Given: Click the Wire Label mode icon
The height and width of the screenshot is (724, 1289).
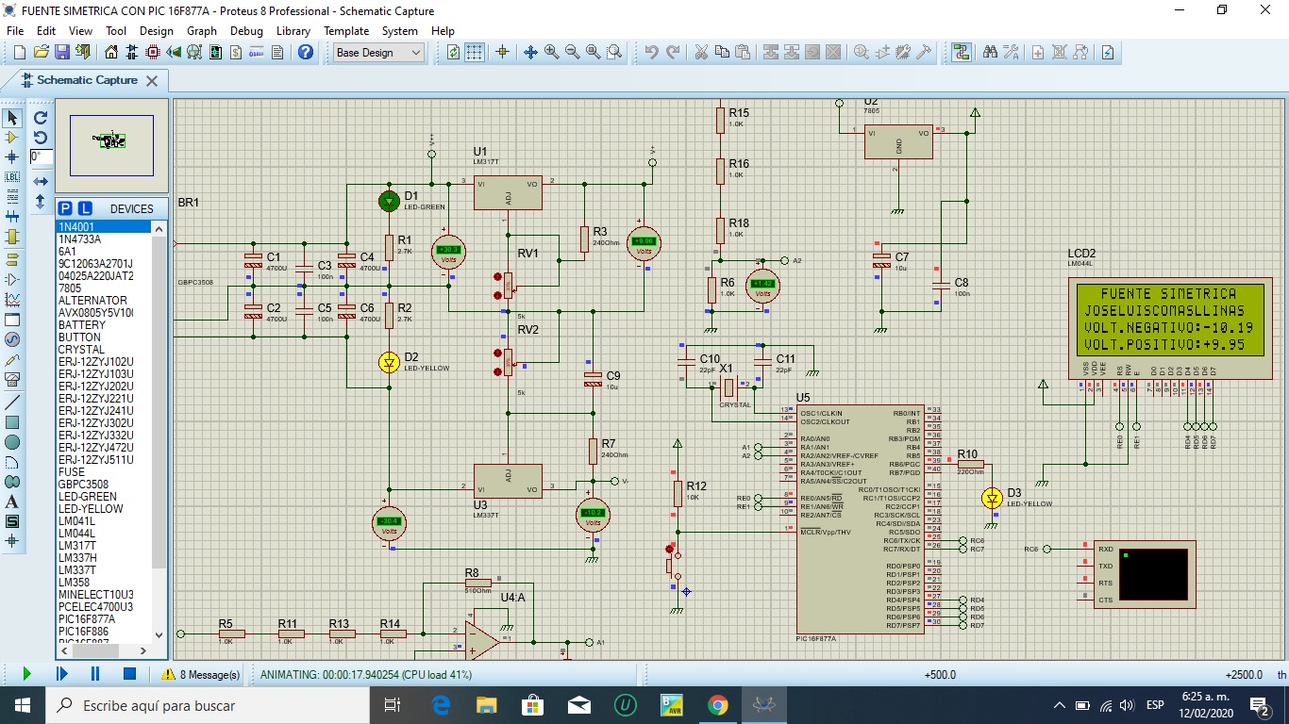Looking at the screenshot, I should click(12, 176).
